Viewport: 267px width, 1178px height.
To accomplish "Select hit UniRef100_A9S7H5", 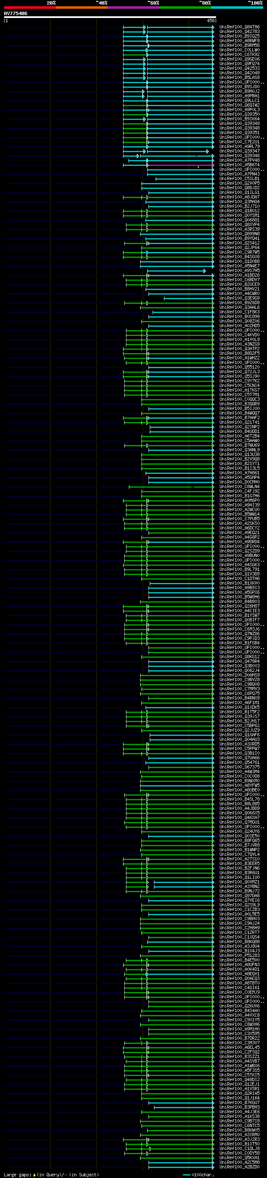I will tap(239, 271).
